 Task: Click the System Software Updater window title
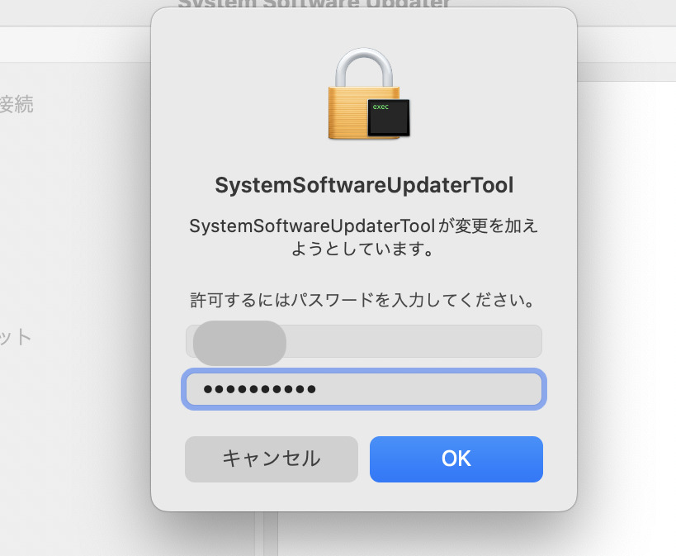[x=314, y=4]
